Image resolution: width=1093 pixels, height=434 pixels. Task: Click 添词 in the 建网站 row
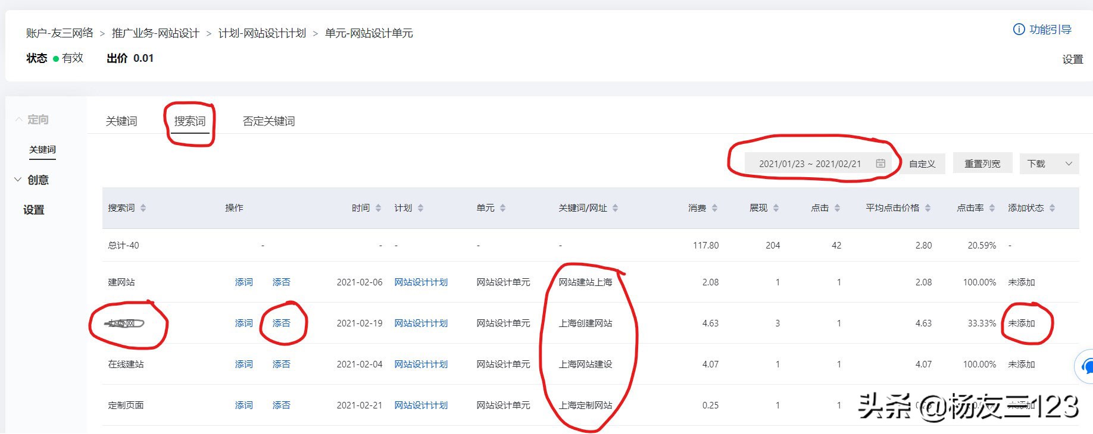click(x=244, y=282)
